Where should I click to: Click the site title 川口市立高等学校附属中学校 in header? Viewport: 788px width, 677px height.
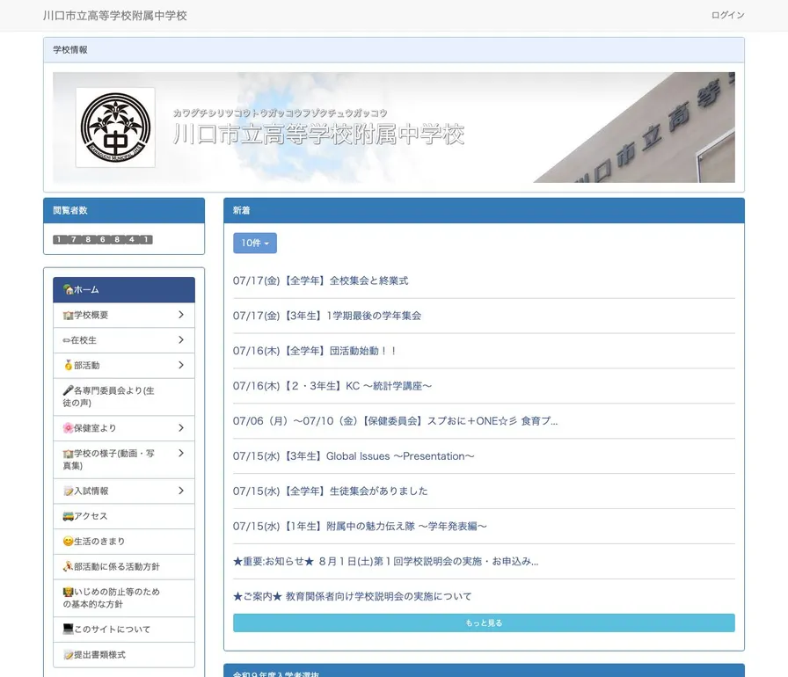point(115,16)
